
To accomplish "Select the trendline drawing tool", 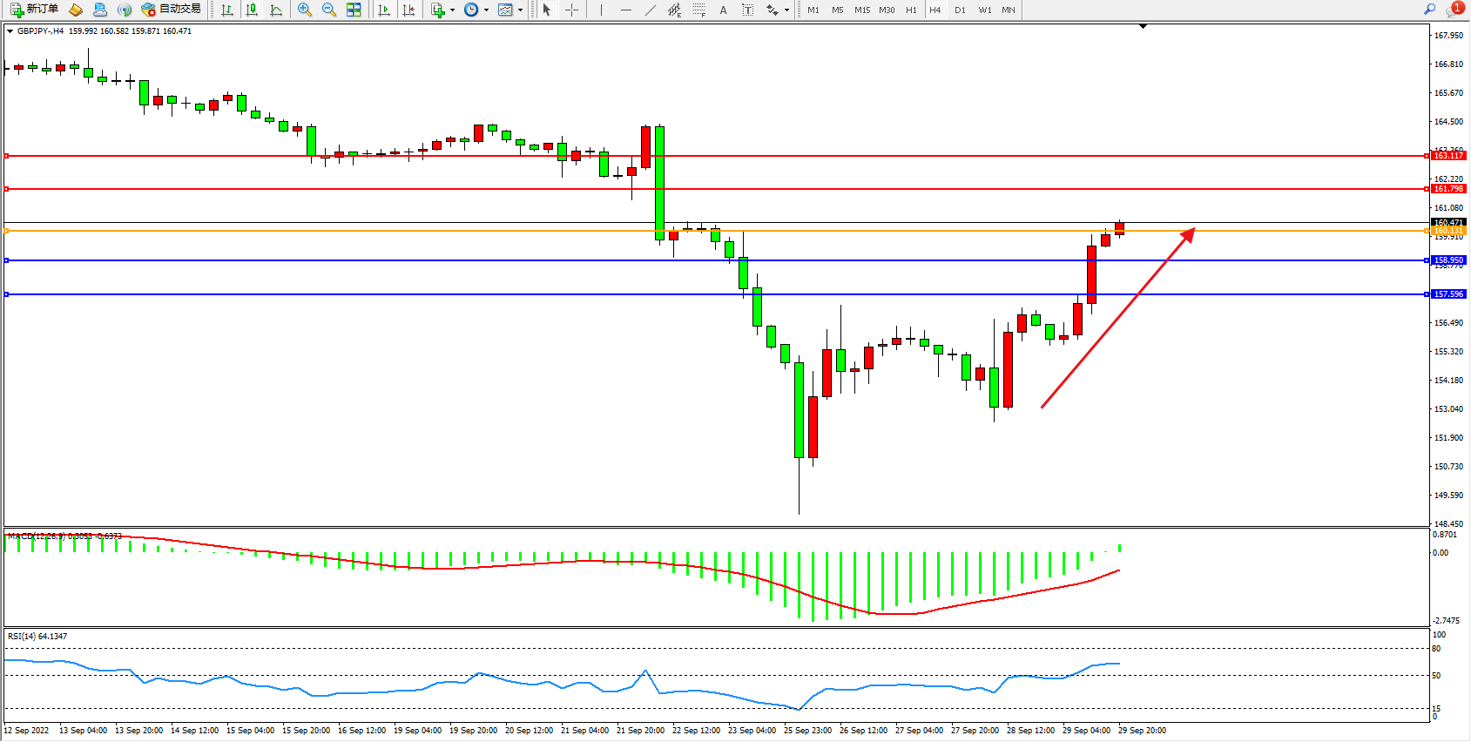I will [x=651, y=10].
